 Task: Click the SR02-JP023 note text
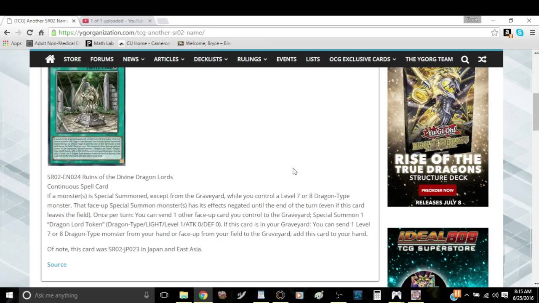125,249
